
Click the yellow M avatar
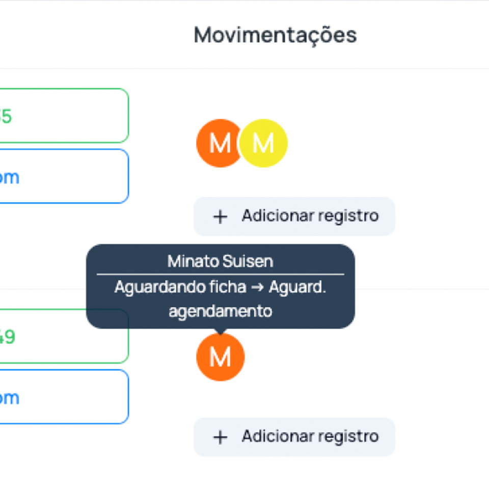tap(264, 143)
